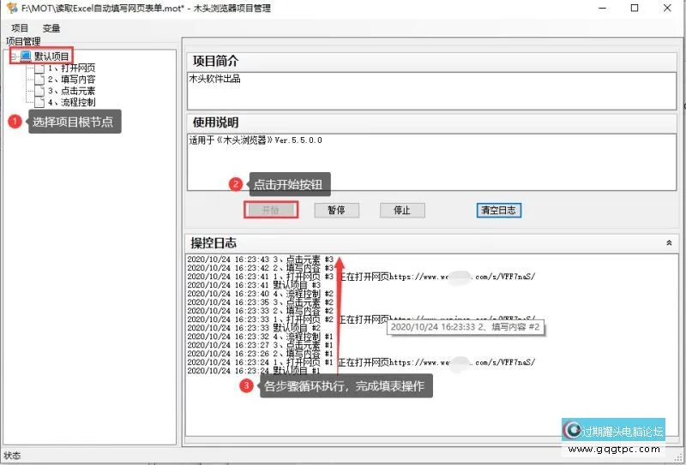This screenshot has height=465, width=686.
Task: Select log line 16:23:41 默认项目 #3
Action: [x=254, y=285]
